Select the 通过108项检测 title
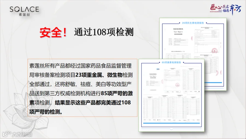 (104, 32)
